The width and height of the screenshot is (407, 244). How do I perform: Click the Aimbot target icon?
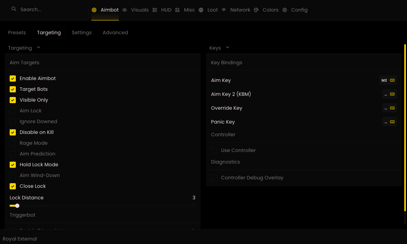(94, 10)
